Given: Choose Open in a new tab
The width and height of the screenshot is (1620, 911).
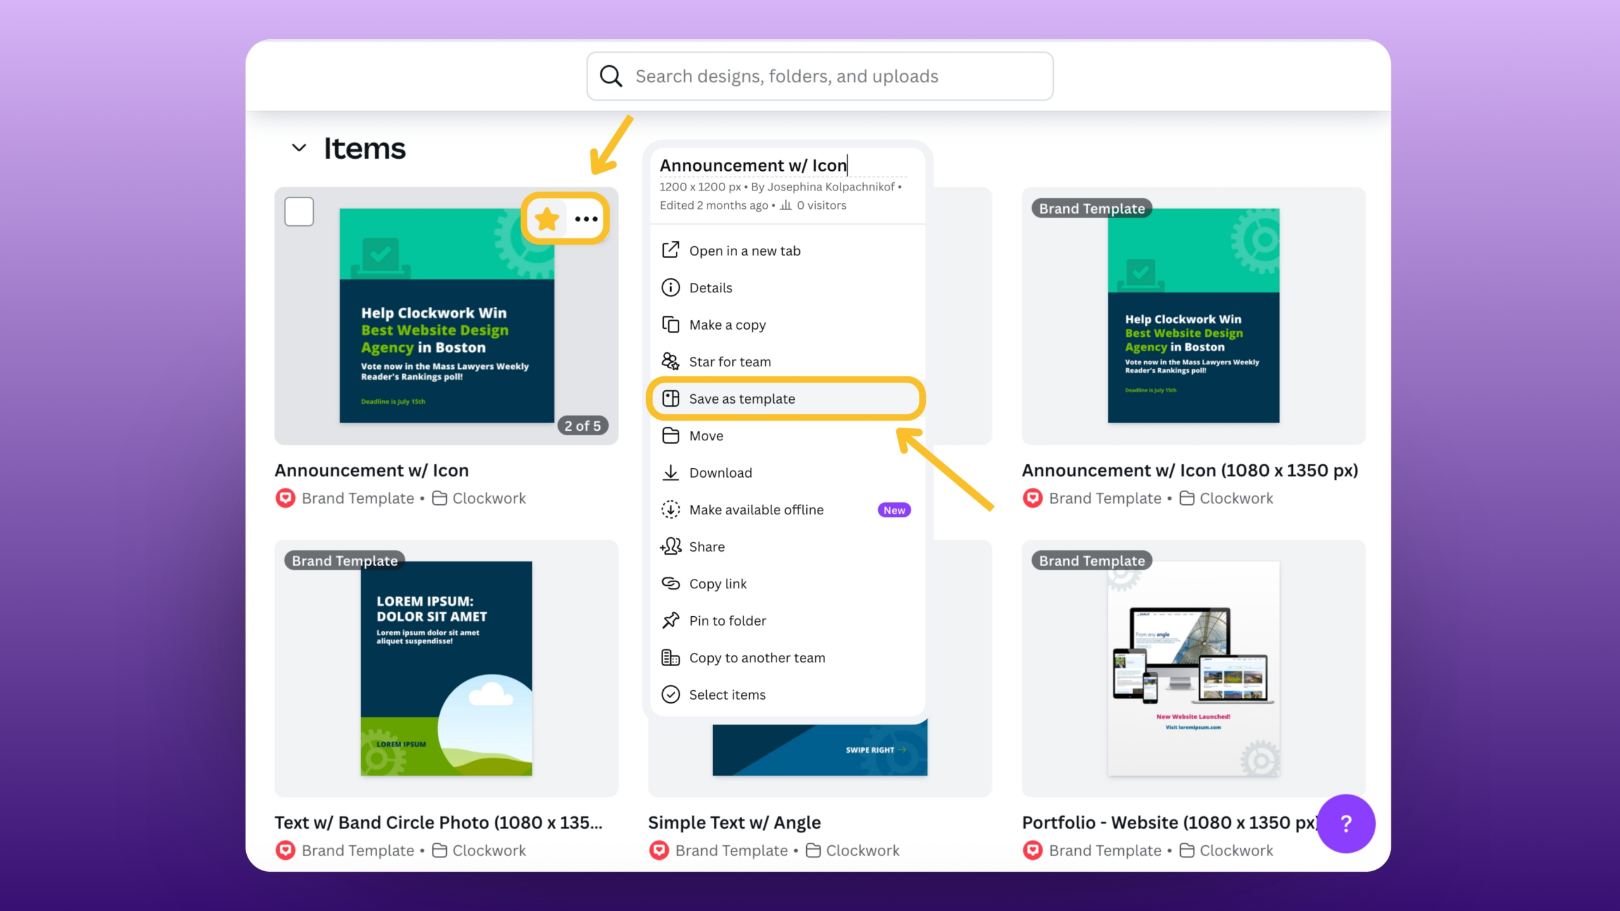Looking at the screenshot, I should [787, 251].
